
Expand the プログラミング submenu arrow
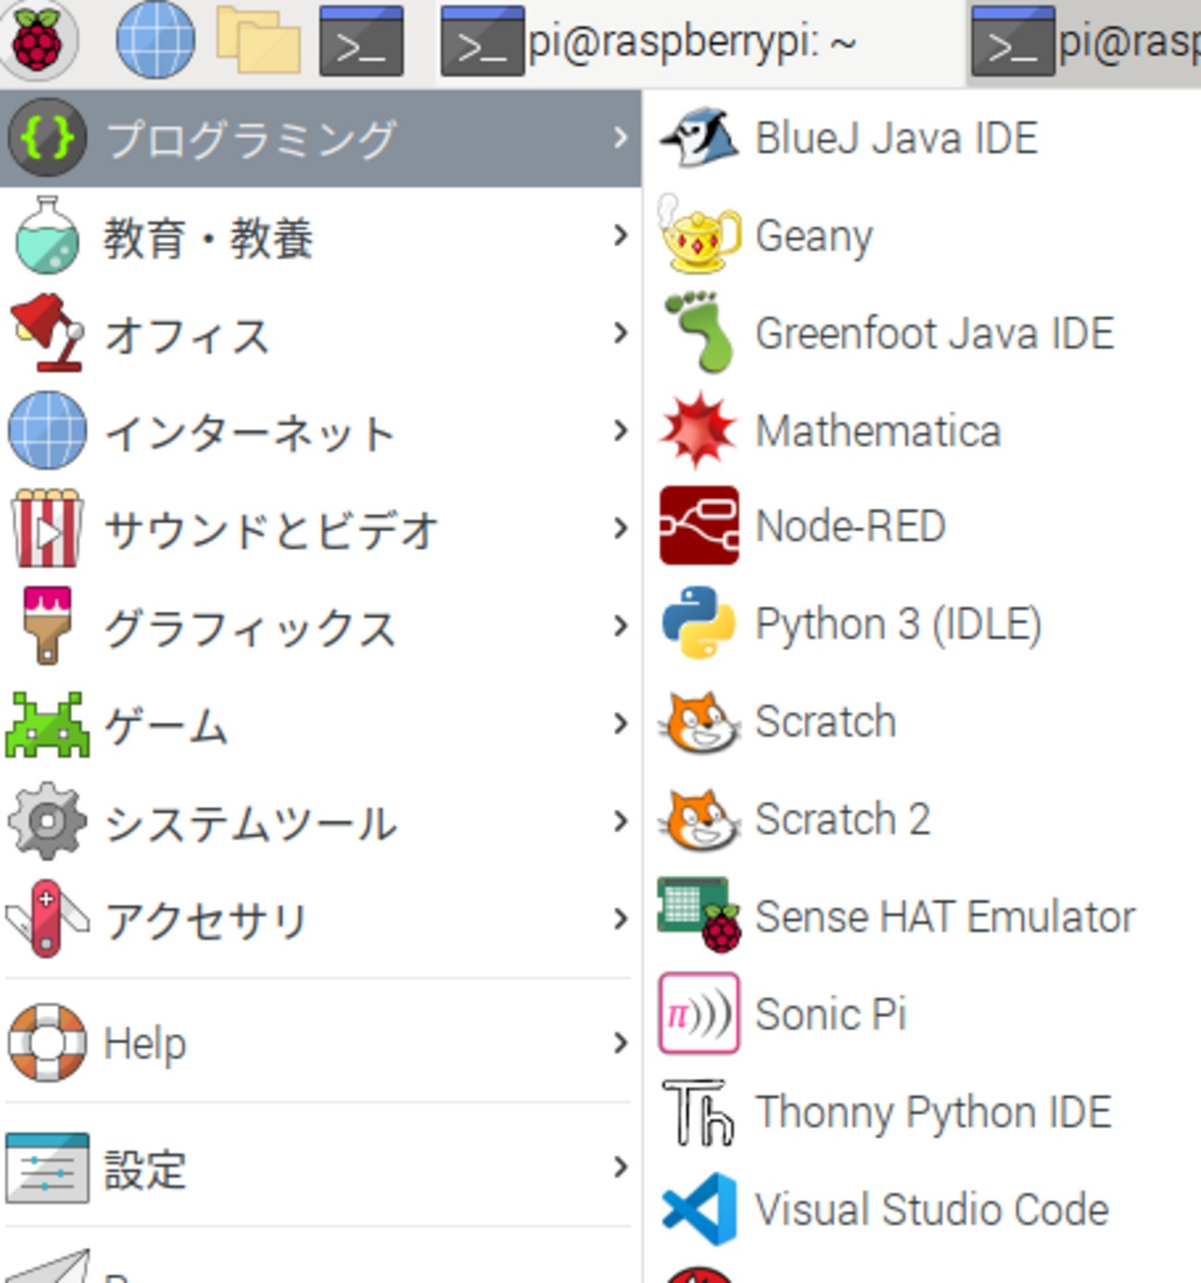pyautogui.click(x=620, y=139)
